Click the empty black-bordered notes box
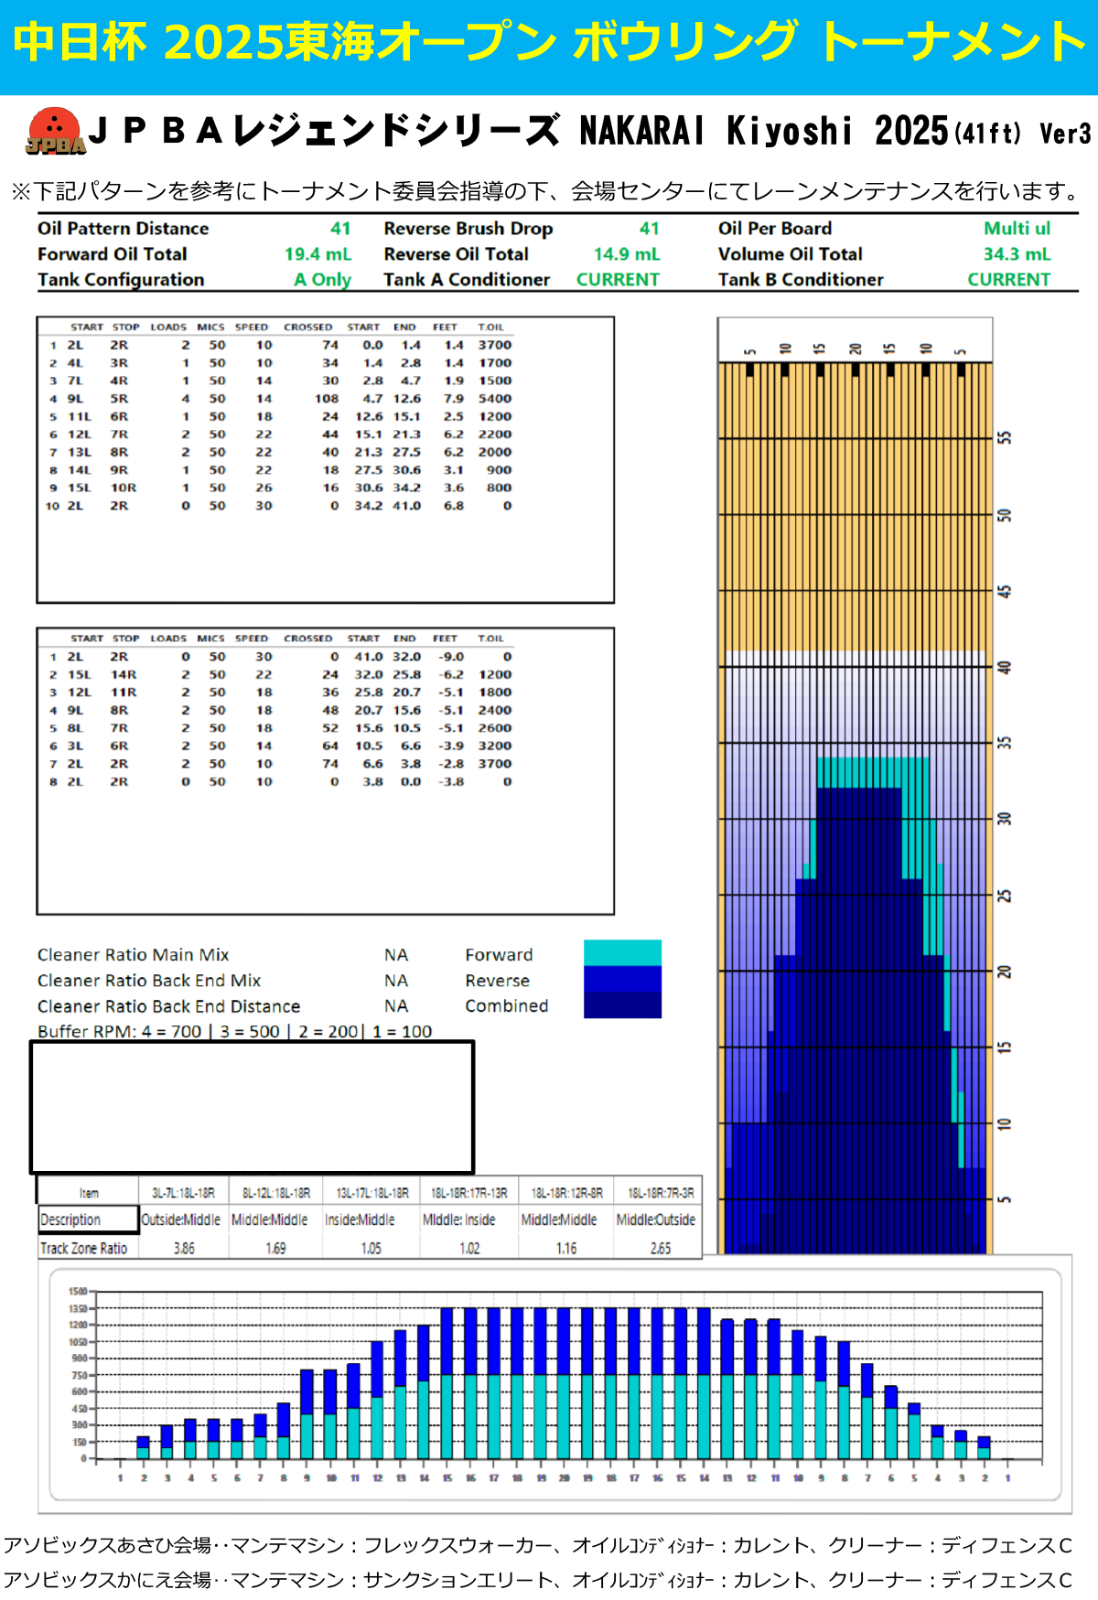This screenshot has width=1098, height=1600. [253, 1107]
